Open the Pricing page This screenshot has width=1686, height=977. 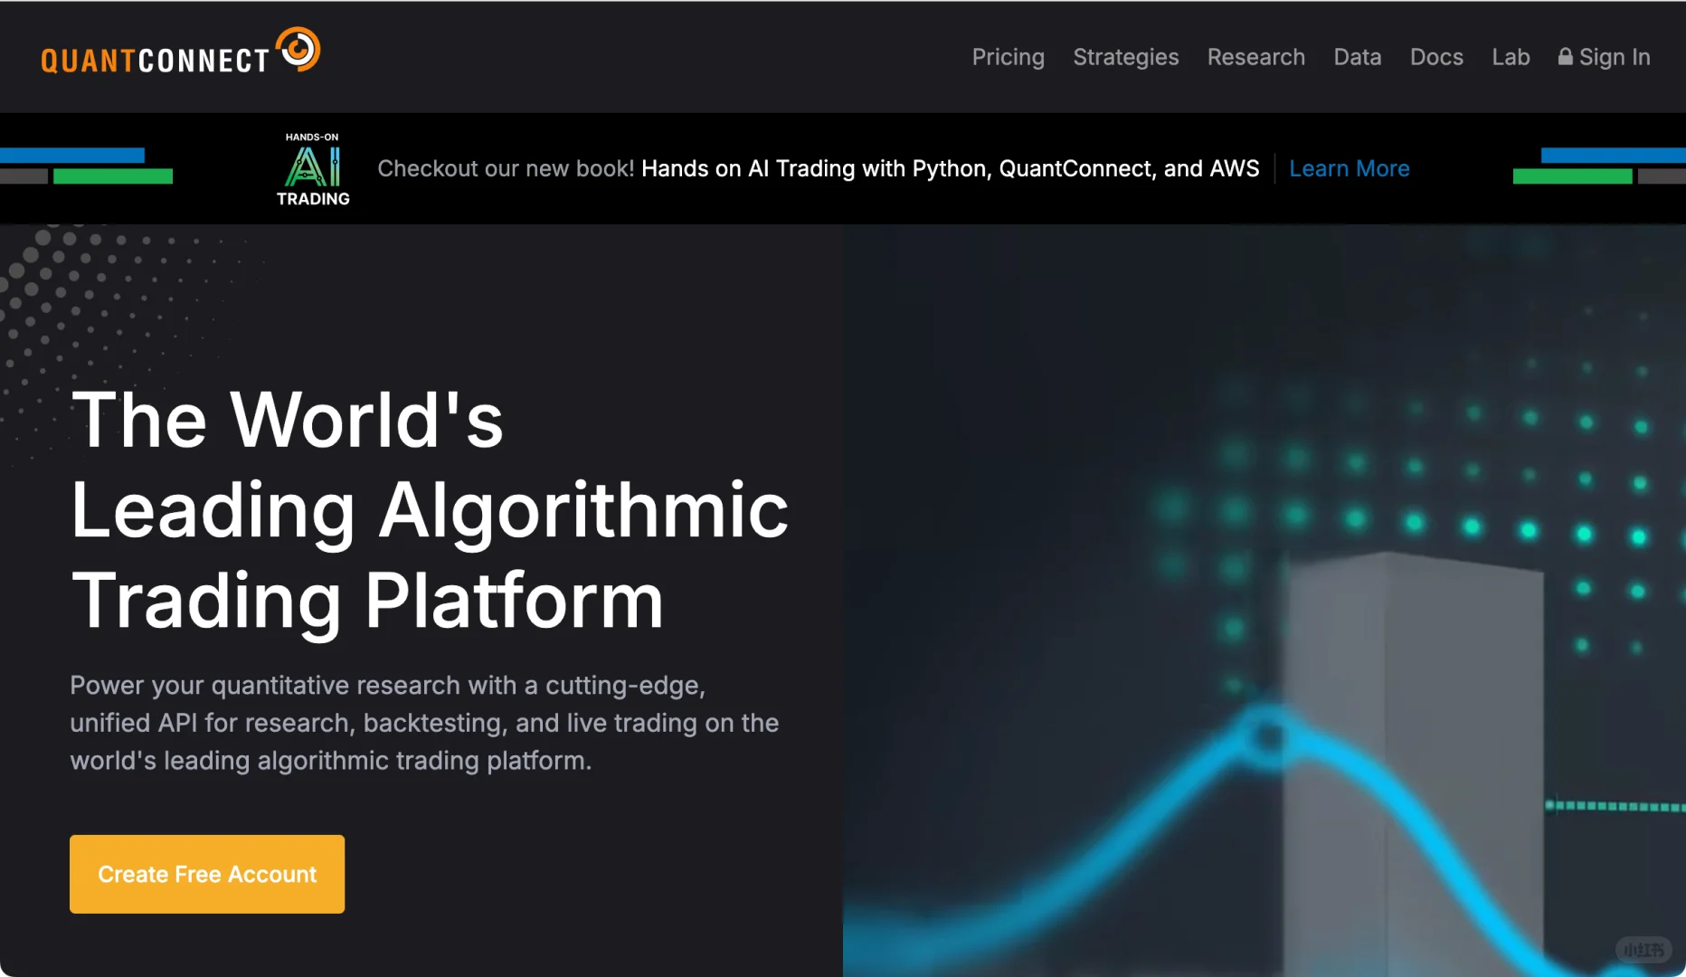(1008, 57)
